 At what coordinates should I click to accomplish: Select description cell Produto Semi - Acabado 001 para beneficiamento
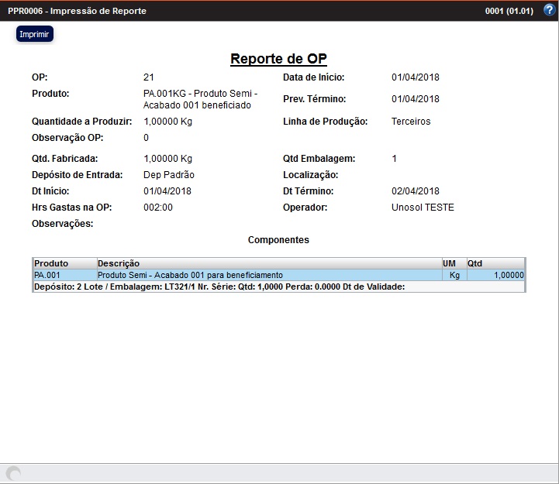(x=270, y=275)
